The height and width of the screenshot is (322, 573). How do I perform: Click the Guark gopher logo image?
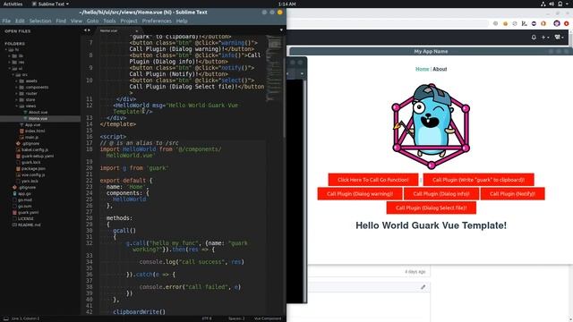[x=432, y=126]
